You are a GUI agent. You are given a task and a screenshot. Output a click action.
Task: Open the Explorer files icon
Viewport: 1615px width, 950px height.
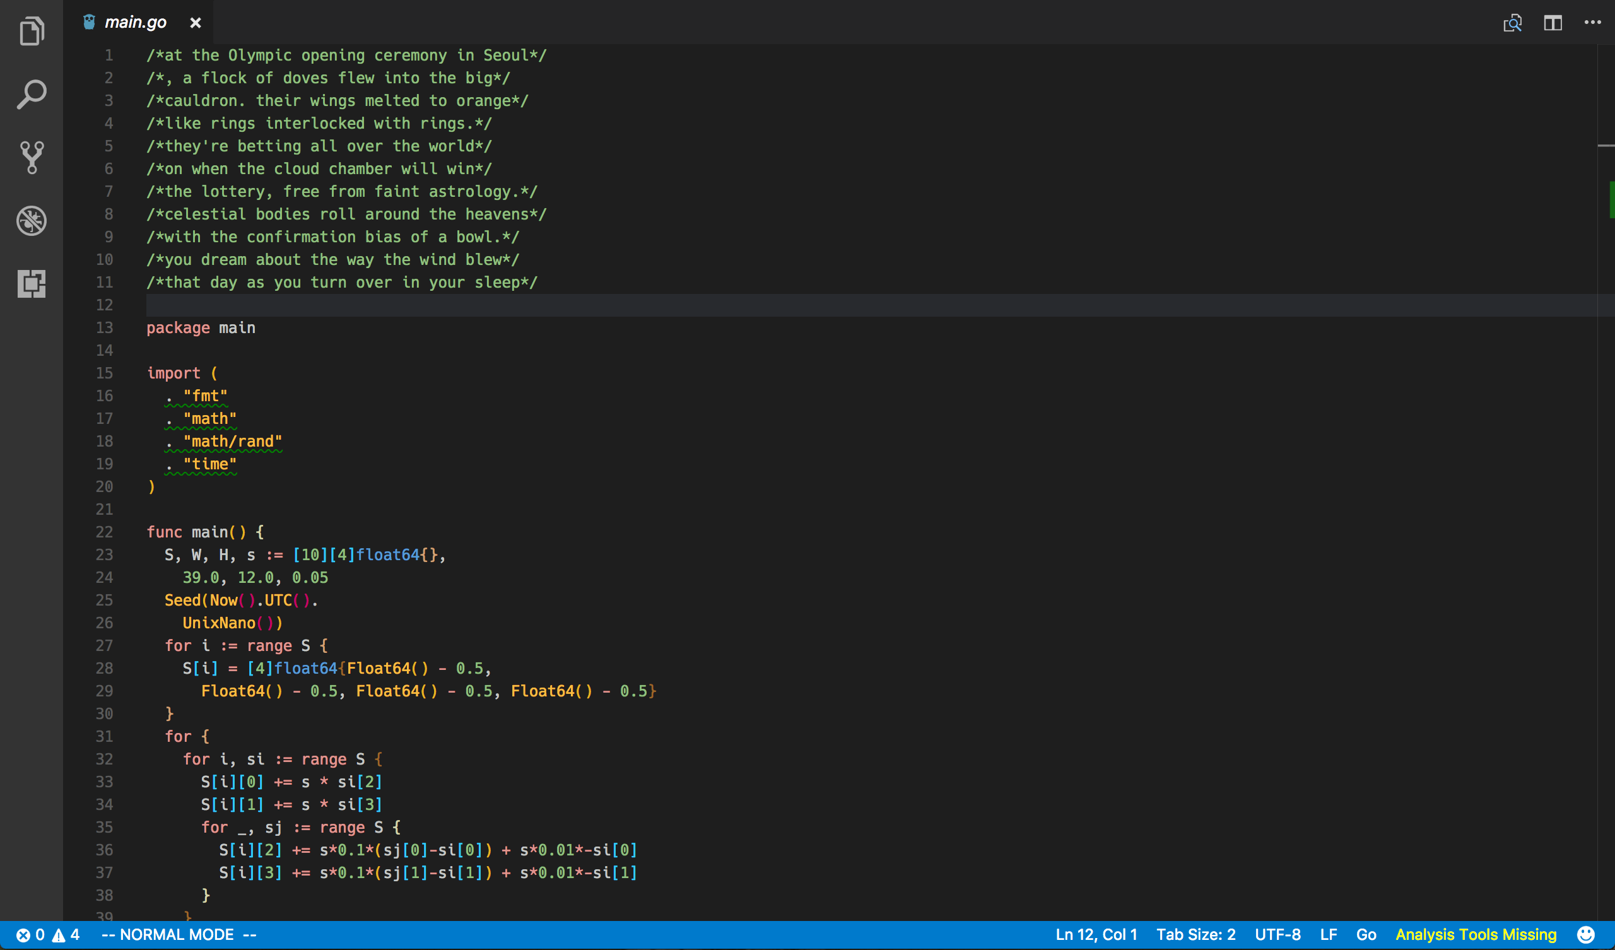click(32, 31)
